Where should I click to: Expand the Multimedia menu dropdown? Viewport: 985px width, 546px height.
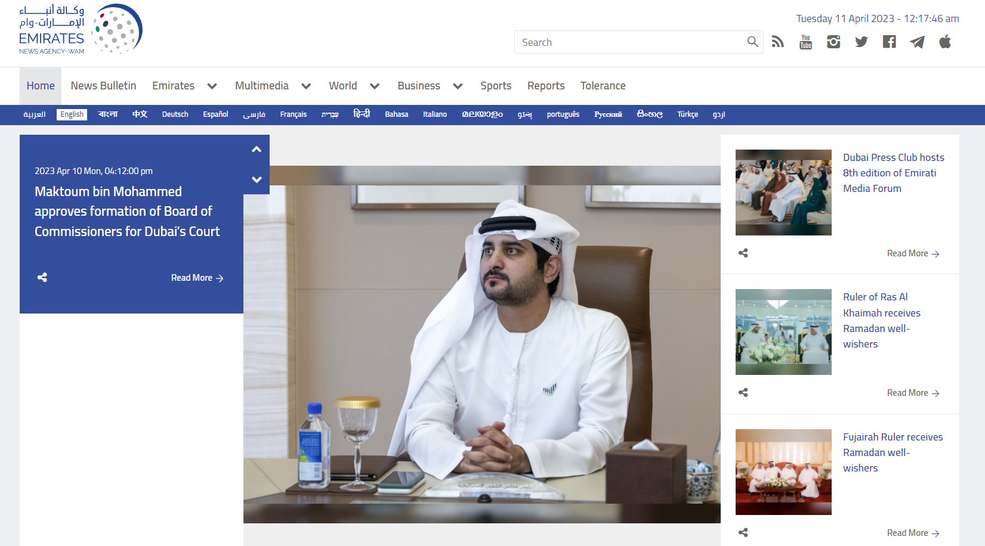[306, 86]
